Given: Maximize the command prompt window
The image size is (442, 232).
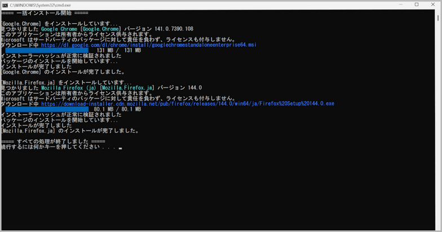Looking at the screenshot, I should click(416, 5).
